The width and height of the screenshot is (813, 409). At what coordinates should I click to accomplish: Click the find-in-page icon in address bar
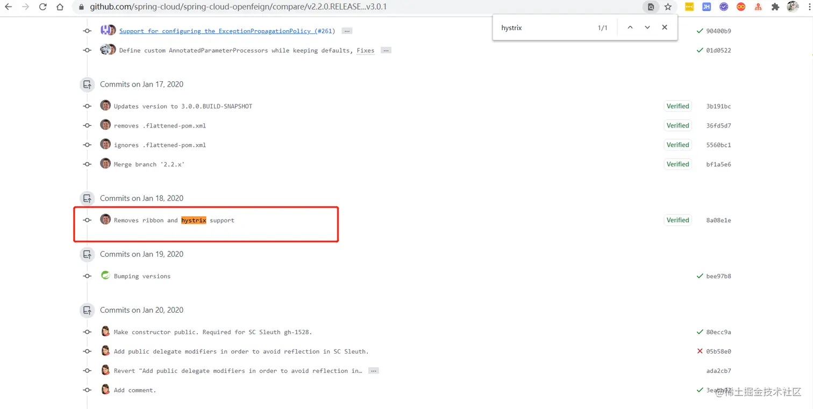(651, 7)
